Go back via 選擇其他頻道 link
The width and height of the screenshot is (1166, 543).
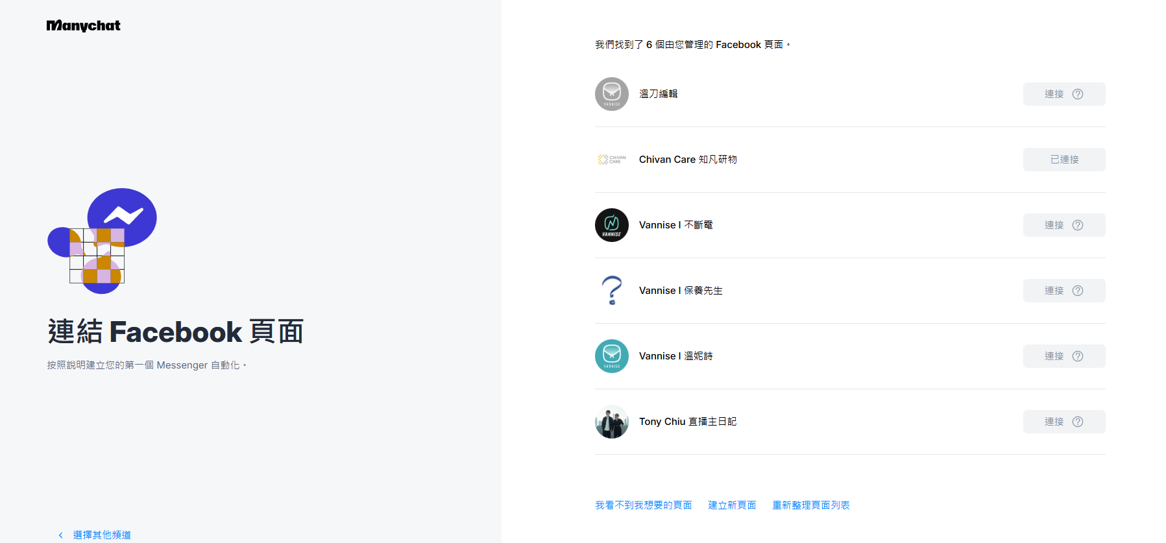pyautogui.click(x=102, y=535)
